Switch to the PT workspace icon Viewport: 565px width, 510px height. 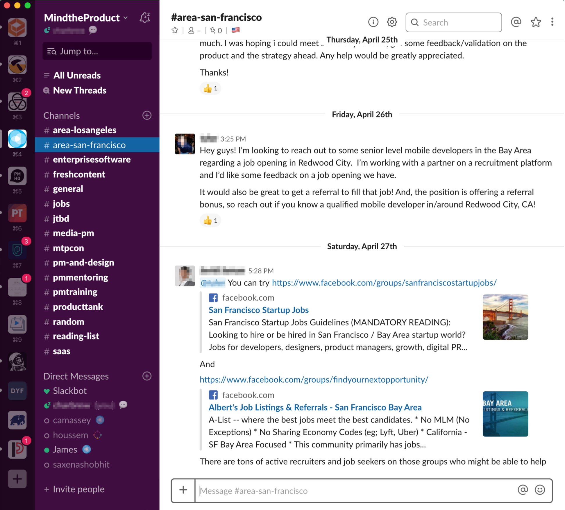pyautogui.click(x=17, y=213)
